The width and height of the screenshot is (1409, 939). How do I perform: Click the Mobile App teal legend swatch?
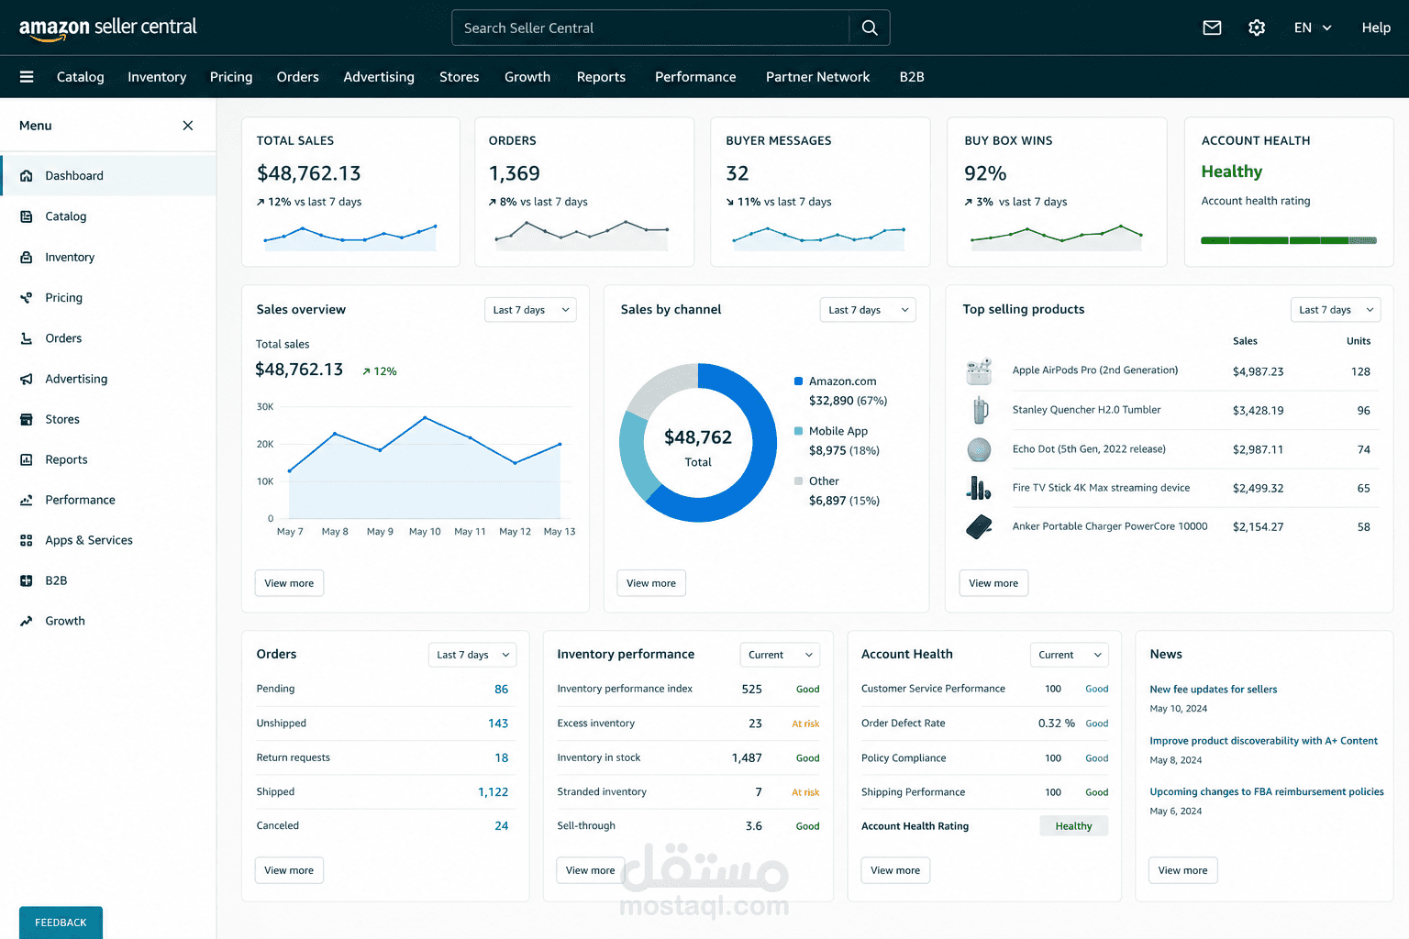pyautogui.click(x=798, y=431)
